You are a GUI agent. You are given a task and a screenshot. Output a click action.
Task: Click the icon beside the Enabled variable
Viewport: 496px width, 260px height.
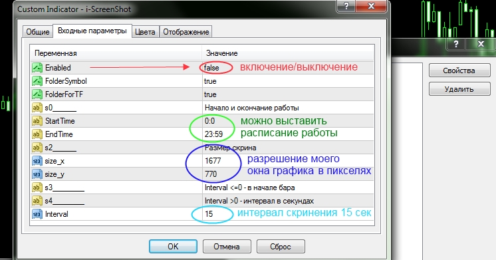pyautogui.click(x=37, y=68)
